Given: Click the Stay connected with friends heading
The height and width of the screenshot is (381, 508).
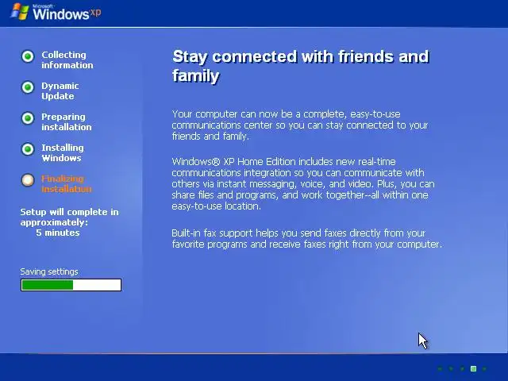Looking at the screenshot, I should coord(301,66).
